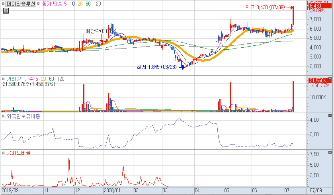
Task: Click the 5,000 price axis label
Action: click(x=315, y=38)
